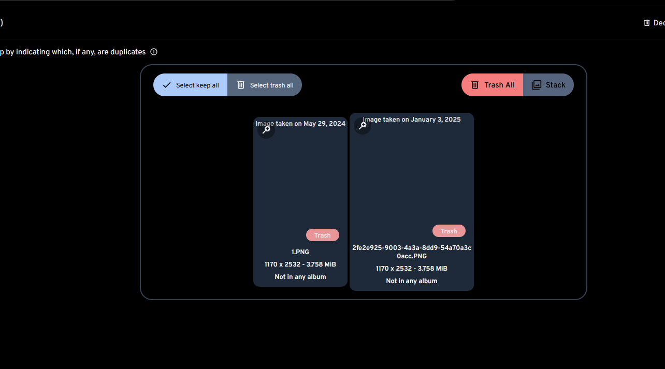The image size is (665, 369).
Task: Click the magnifier icon on the January 3 image
Action: pyautogui.click(x=363, y=125)
